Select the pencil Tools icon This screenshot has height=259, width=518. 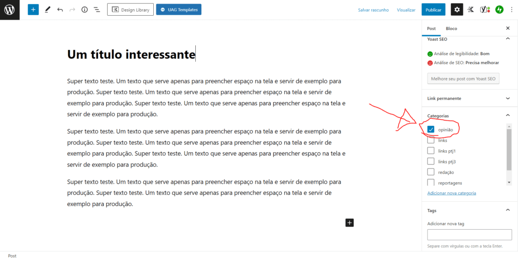(48, 10)
